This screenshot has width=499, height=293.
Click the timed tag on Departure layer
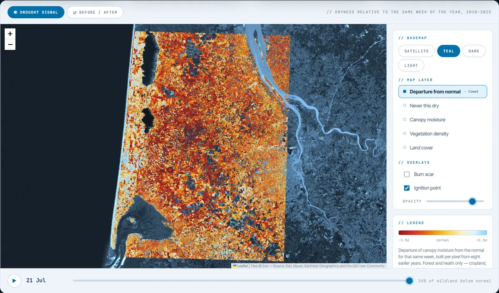[472, 91]
